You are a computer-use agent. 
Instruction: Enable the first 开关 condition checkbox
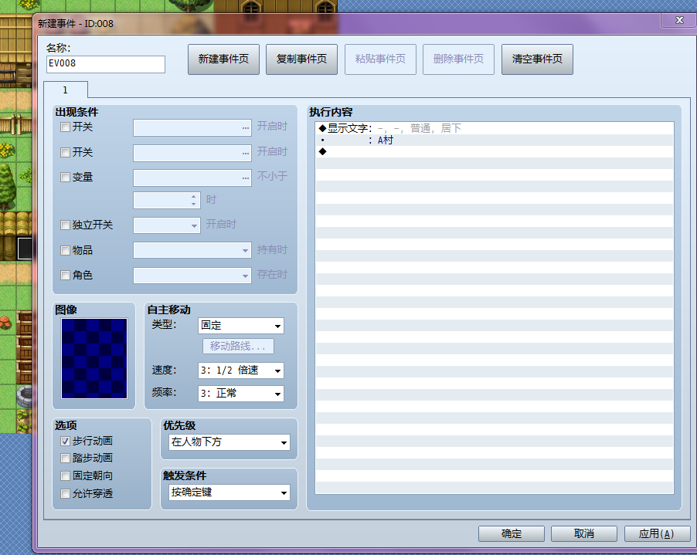click(x=65, y=127)
